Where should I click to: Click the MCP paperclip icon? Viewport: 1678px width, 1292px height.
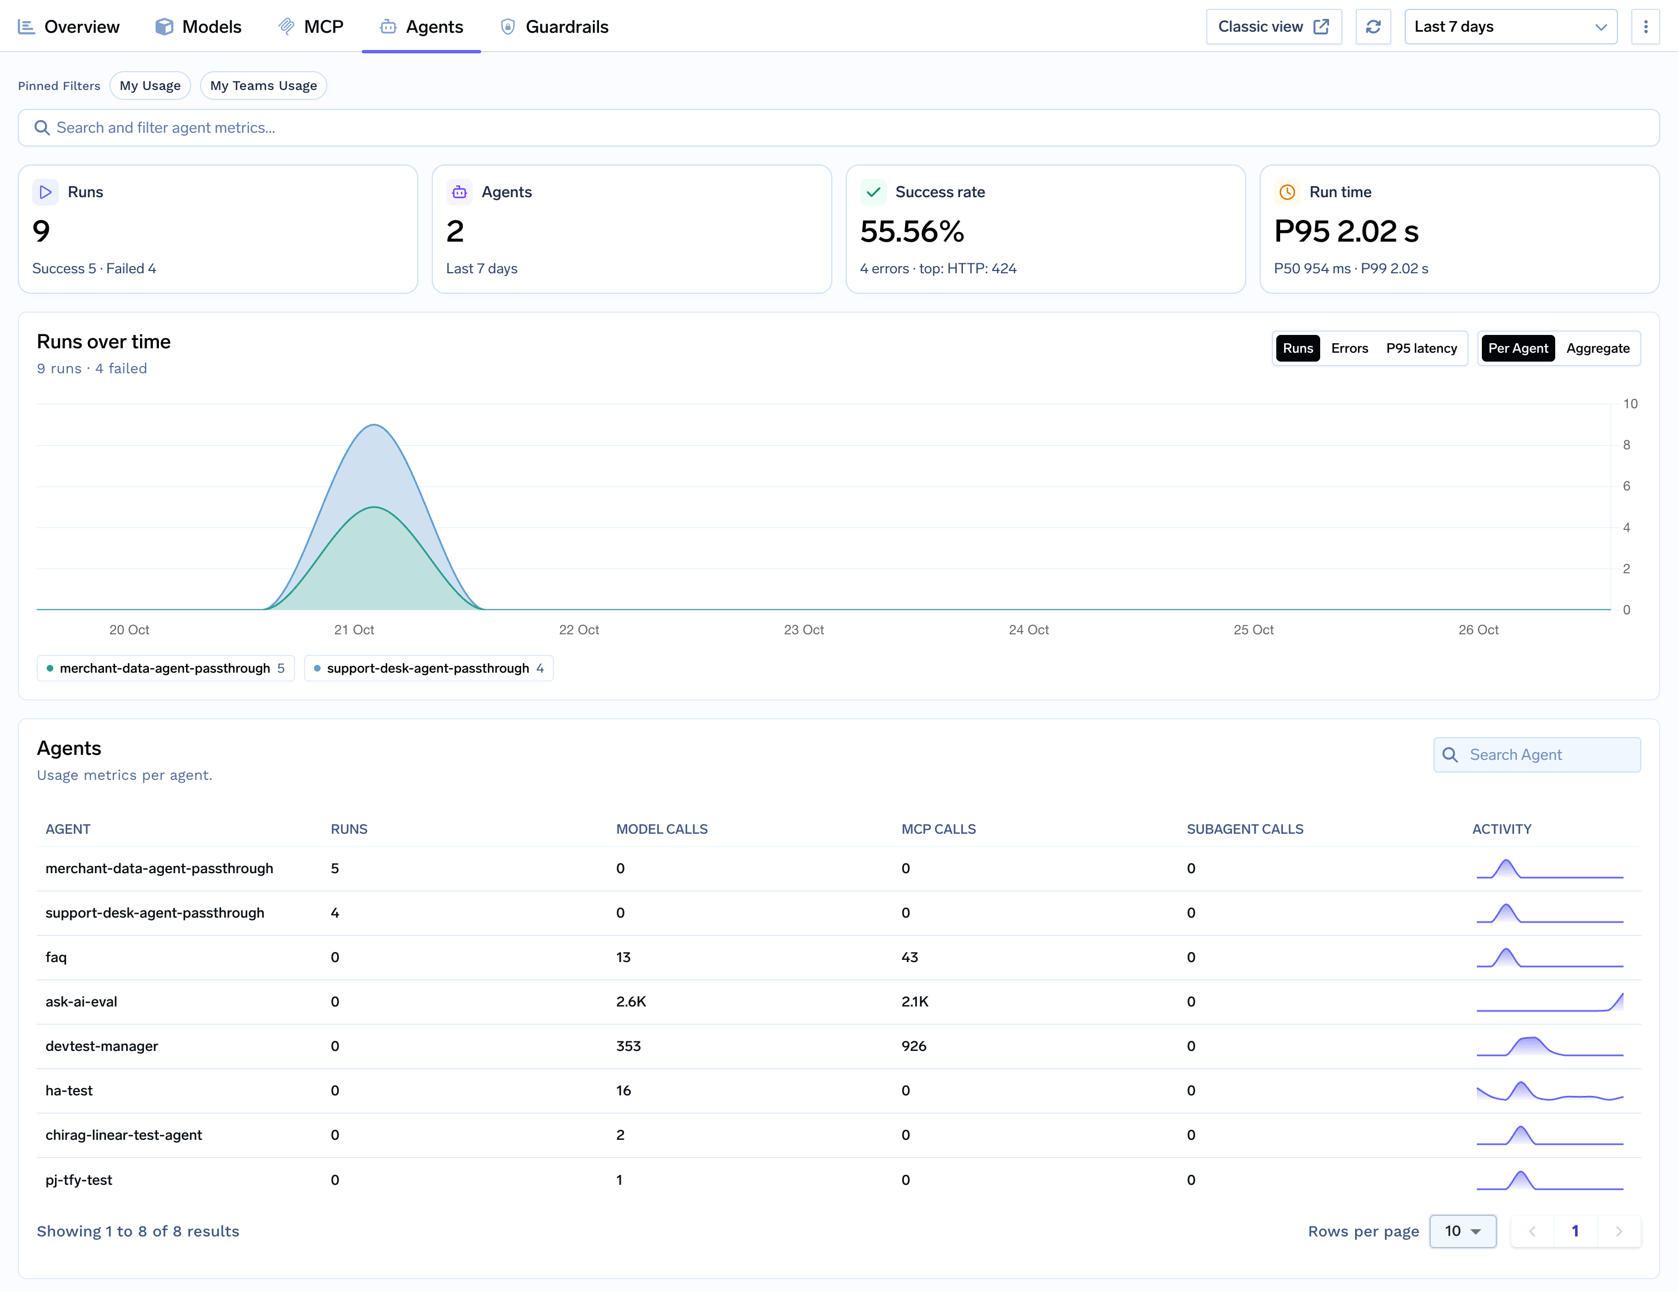(287, 27)
